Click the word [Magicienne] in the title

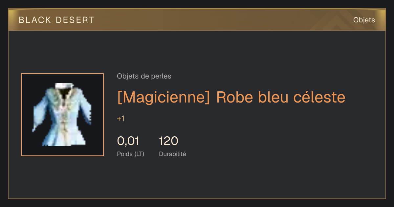pyautogui.click(x=164, y=97)
